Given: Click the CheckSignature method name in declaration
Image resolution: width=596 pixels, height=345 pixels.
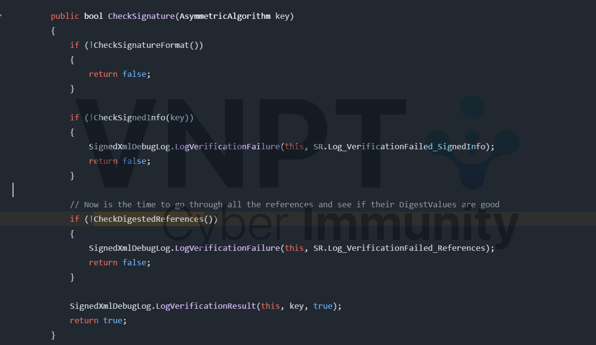Looking at the screenshot, I should [141, 16].
